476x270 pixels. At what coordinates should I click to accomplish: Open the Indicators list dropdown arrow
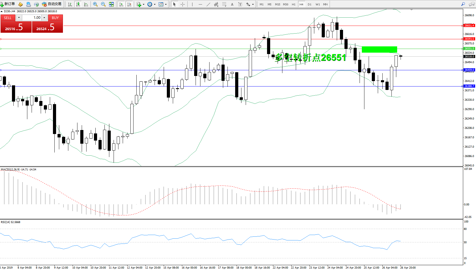coord(143,4)
